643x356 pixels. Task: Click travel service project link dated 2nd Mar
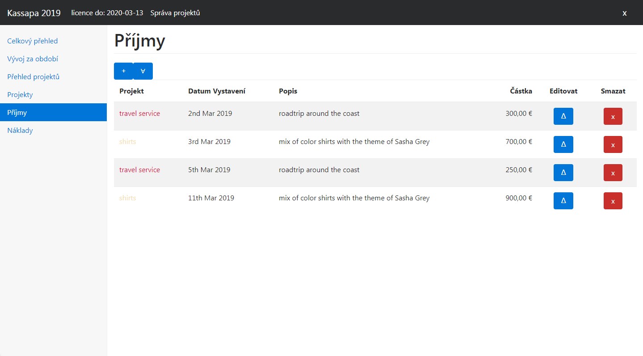(139, 114)
